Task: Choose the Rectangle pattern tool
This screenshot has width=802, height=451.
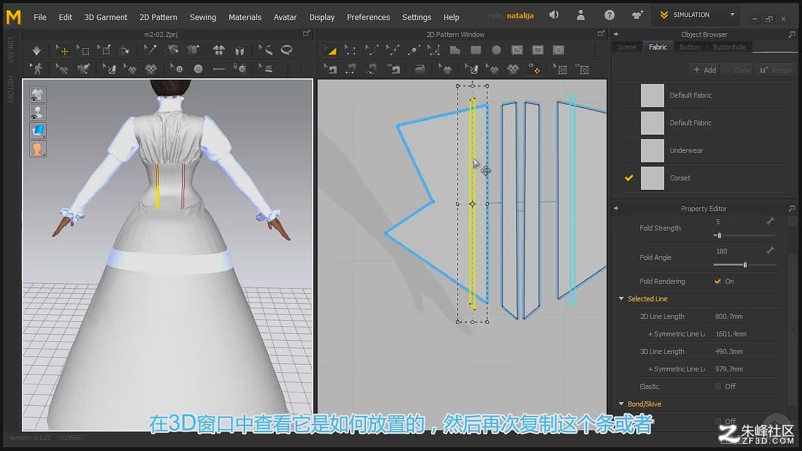Action: (476, 50)
